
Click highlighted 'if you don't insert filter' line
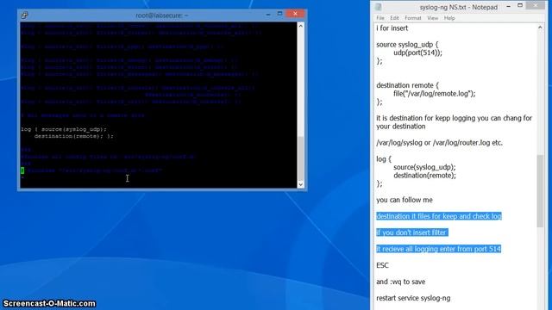412,232
